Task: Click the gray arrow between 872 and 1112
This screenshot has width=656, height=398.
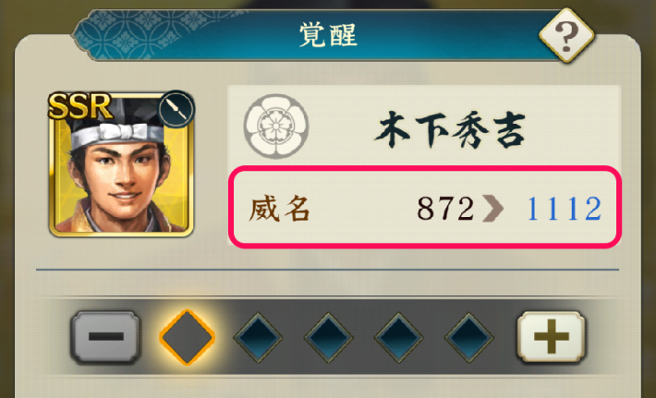Action: coord(492,208)
